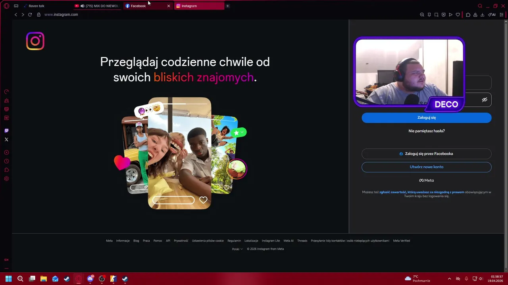508x285 pixels.
Task: Open OBS Studio from the taskbar
Action: click(x=102, y=279)
